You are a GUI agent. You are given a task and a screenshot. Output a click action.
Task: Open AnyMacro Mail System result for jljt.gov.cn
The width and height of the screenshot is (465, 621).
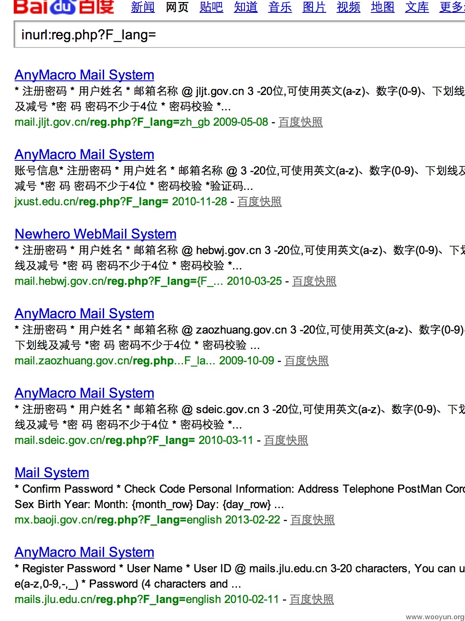[x=84, y=75]
